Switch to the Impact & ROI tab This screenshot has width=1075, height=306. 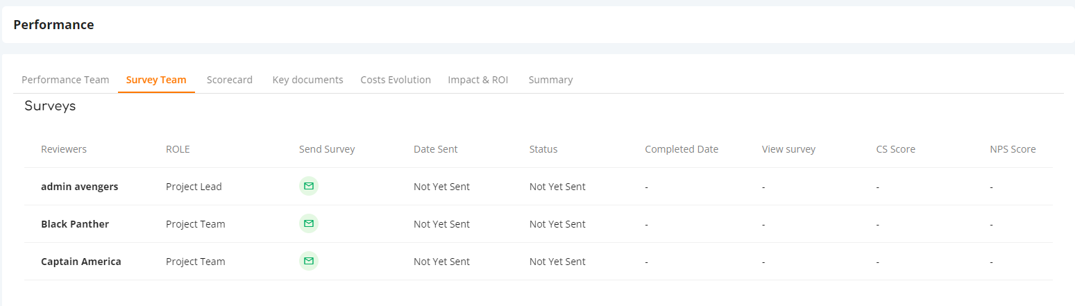(478, 80)
